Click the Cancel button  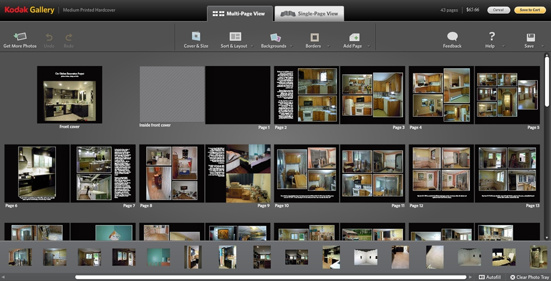tap(498, 10)
